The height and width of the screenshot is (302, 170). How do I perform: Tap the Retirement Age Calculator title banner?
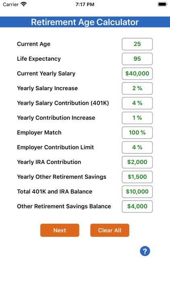[x=85, y=22]
